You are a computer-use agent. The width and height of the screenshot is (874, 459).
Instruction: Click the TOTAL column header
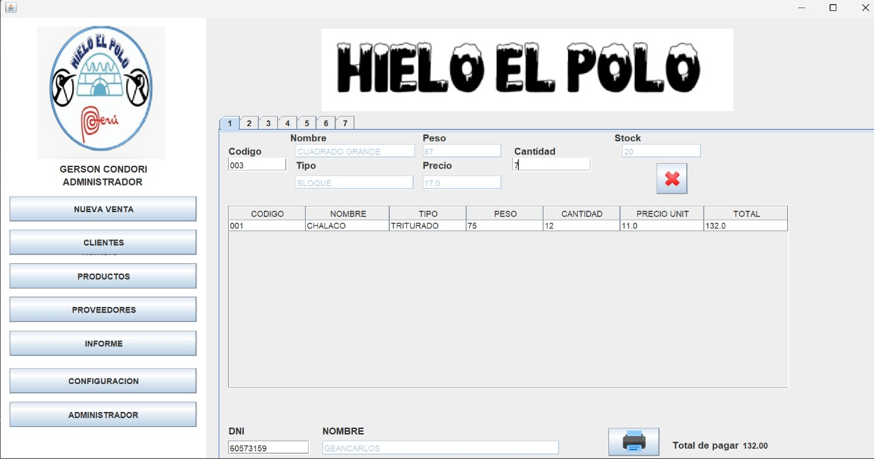746,213
